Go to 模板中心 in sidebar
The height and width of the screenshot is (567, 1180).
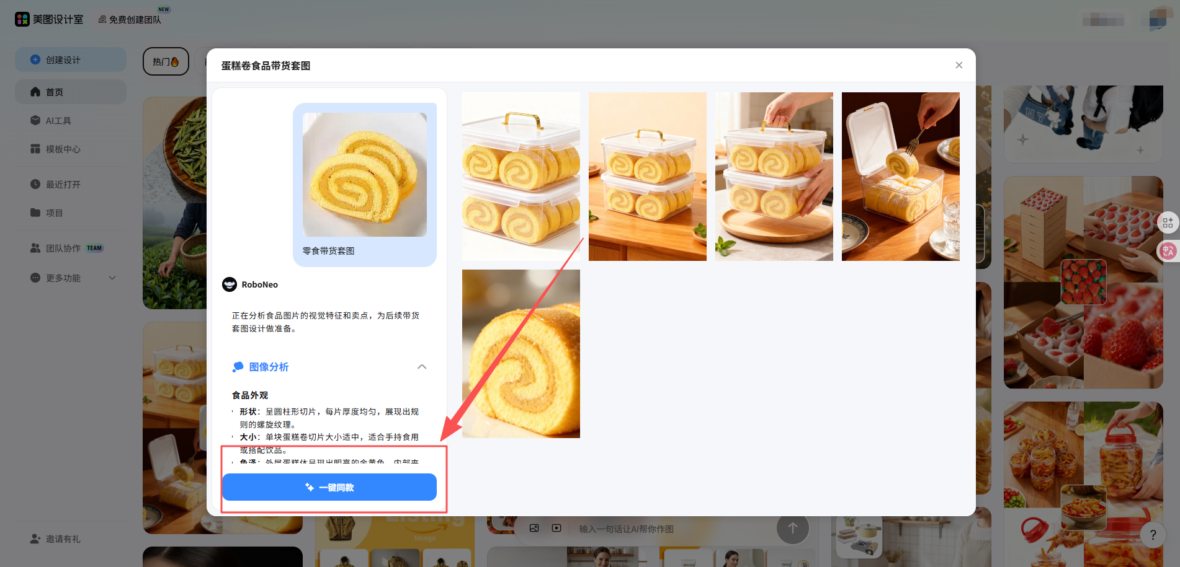[x=63, y=149]
